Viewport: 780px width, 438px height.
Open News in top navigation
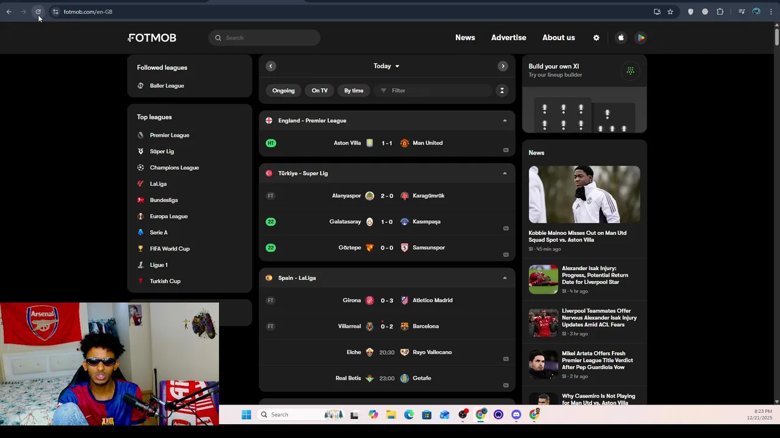pyautogui.click(x=465, y=38)
